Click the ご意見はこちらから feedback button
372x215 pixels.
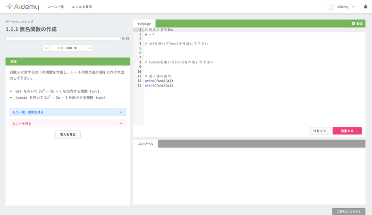coord(349,211)
